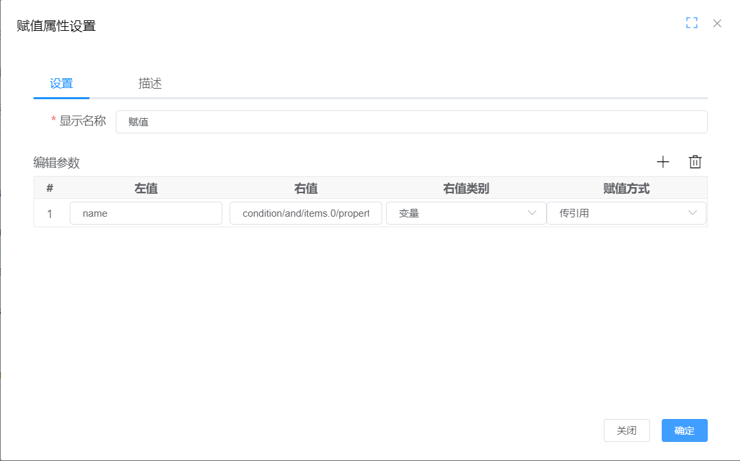Select the 设置 tab
This screenshot has height=461, width=740.
(x=61, y=83)
